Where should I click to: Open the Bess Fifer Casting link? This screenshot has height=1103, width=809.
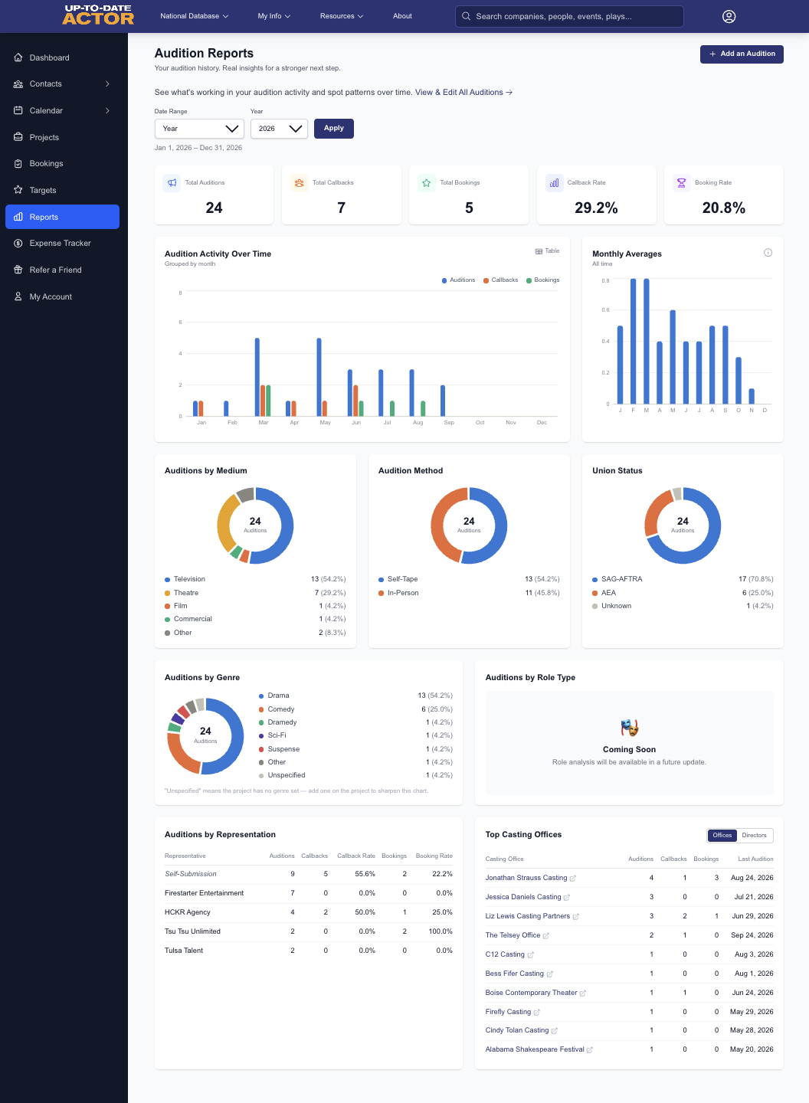point(515,974)
